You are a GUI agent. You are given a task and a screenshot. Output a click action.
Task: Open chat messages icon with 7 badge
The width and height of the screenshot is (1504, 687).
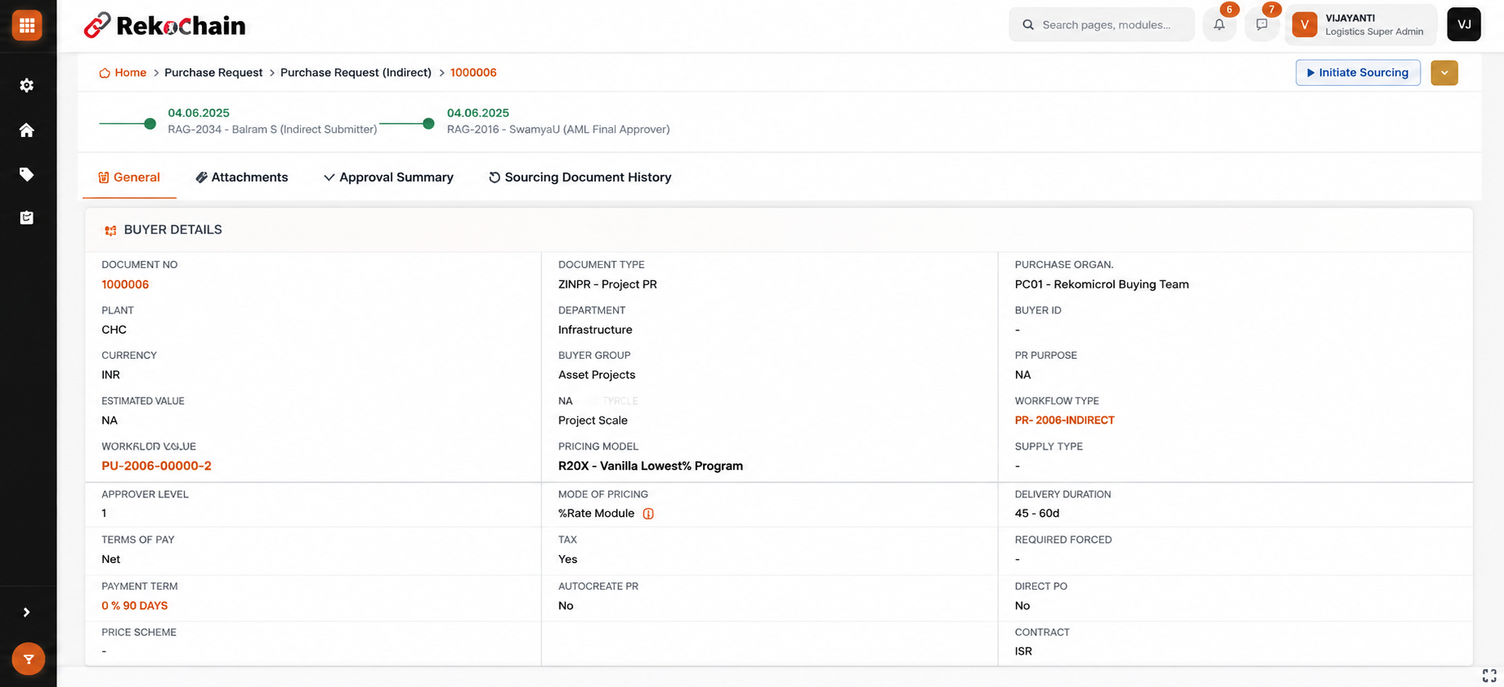pyautogui.click(x=1262, y=24)
